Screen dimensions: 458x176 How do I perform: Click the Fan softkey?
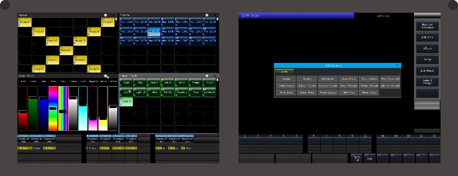[x=370, y=158]
